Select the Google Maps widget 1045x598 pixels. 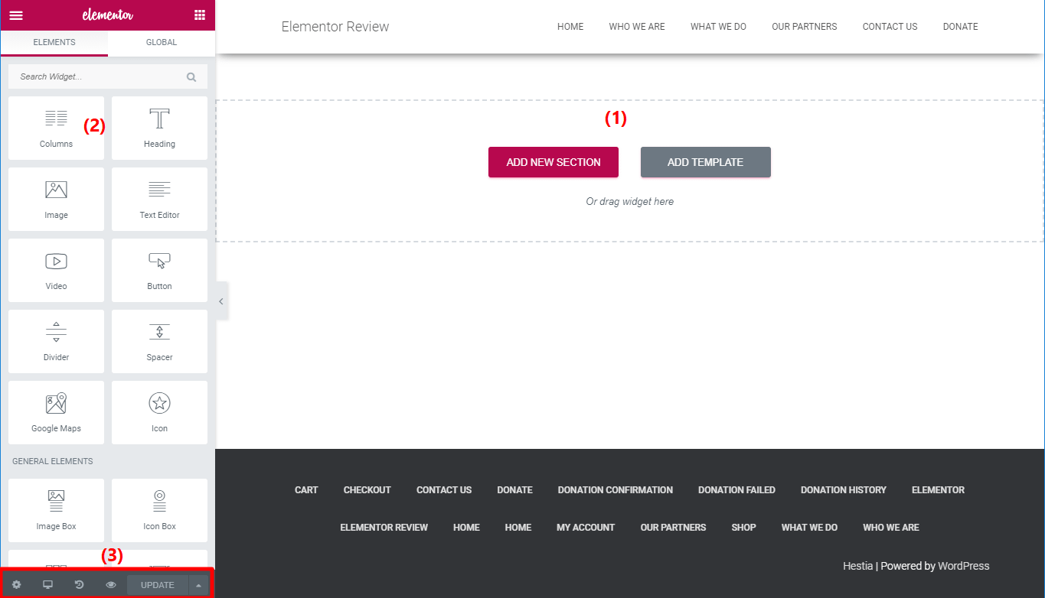(56, 412)
